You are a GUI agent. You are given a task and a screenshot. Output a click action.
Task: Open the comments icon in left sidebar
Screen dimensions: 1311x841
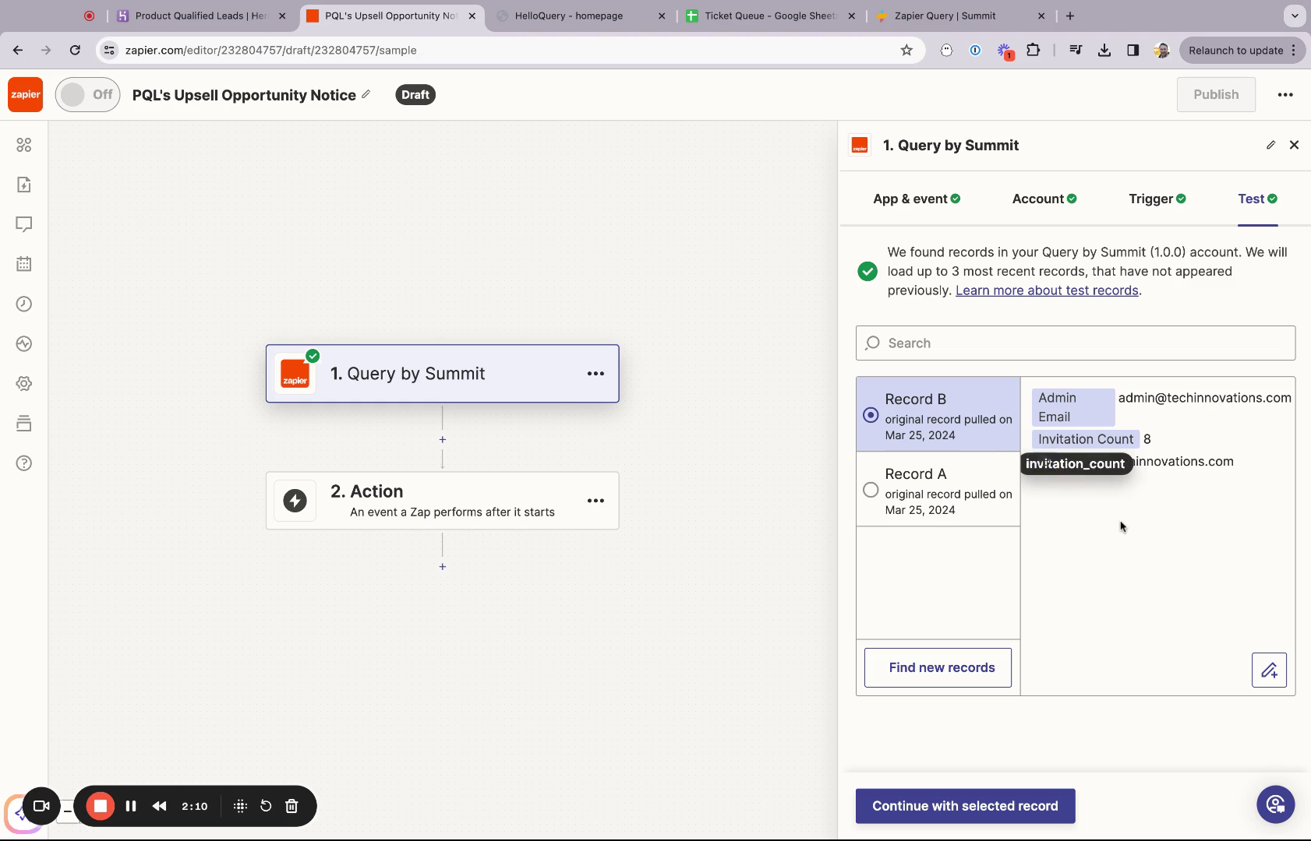(24, 224)
